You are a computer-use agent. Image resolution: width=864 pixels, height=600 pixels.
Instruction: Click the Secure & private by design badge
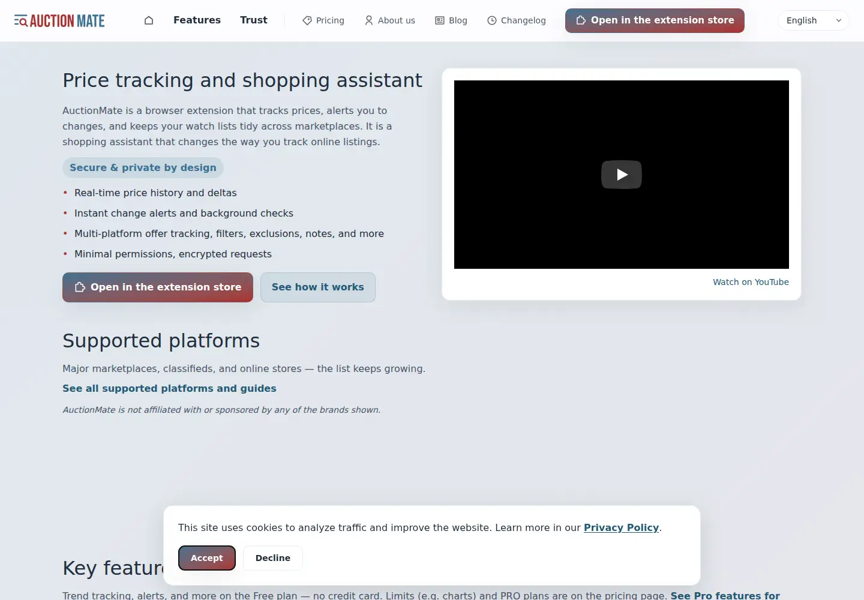click(143, 168)
